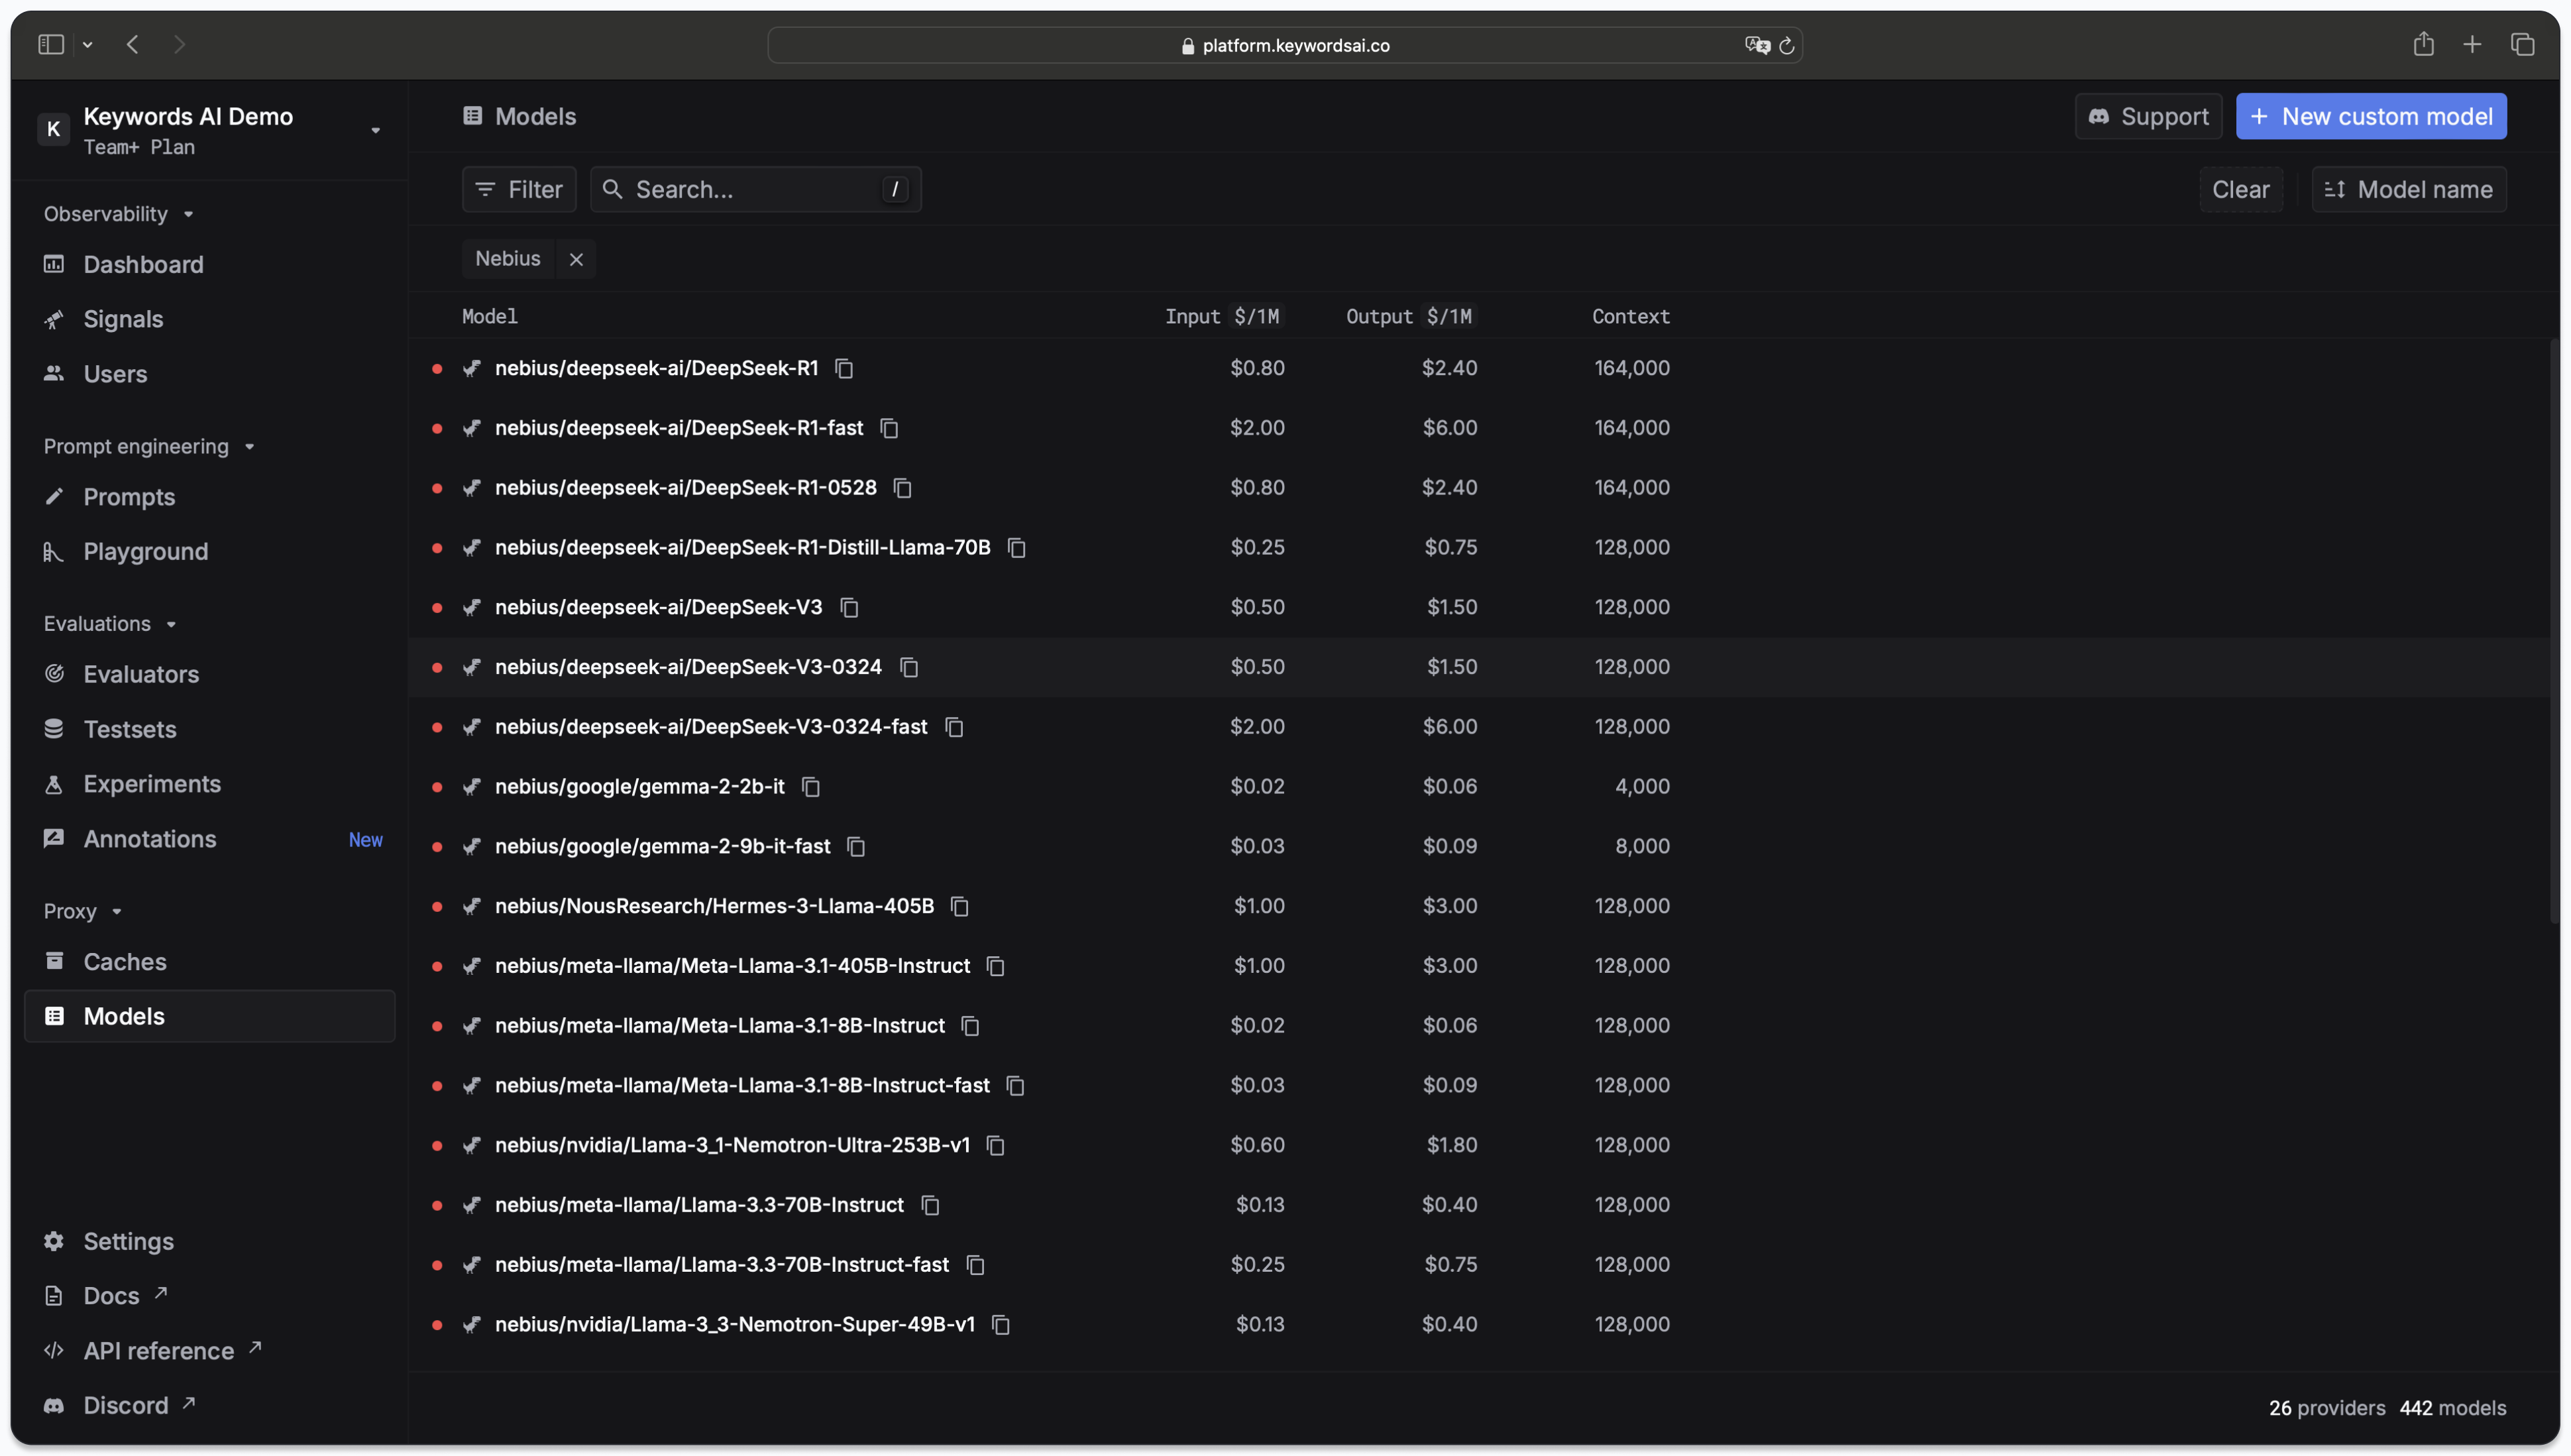Copy the Hermes-3-Llama-405B model name
This screenshot has width=2571, height=1456.
tap(959, 906)
